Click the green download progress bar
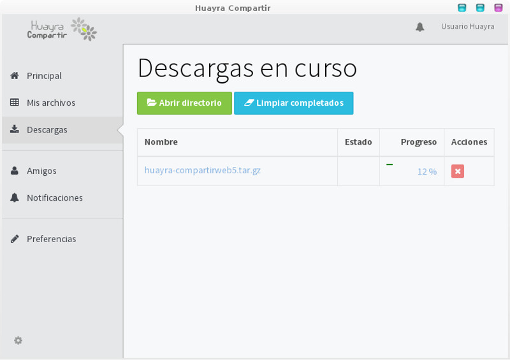 pos(390,164)
